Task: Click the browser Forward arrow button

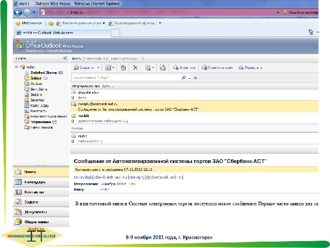Action: click(x=27, y=12)
